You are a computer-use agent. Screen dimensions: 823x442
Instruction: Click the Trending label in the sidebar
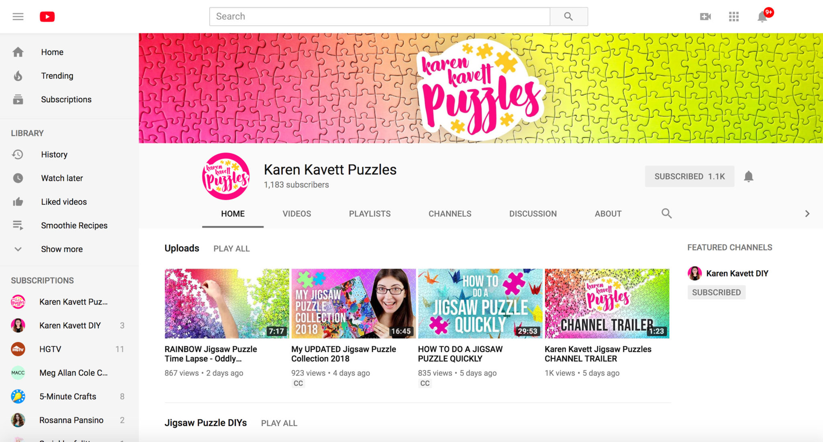tap(57, 76)
